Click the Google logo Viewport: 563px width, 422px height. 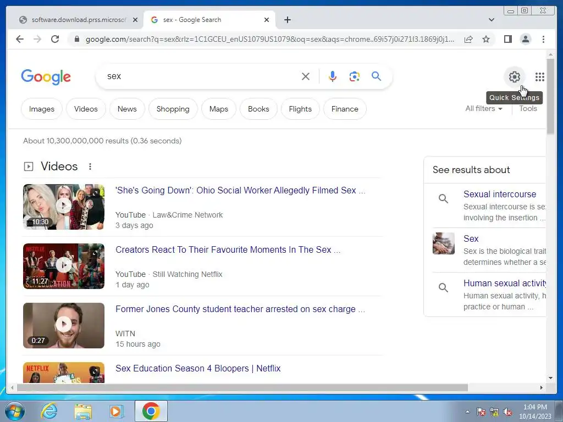click(46, 77)
